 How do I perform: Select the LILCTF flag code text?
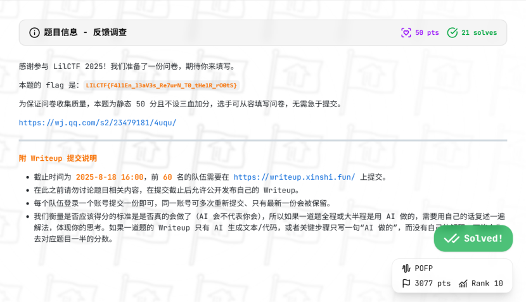pyautogui.click(x=162, y=85)
